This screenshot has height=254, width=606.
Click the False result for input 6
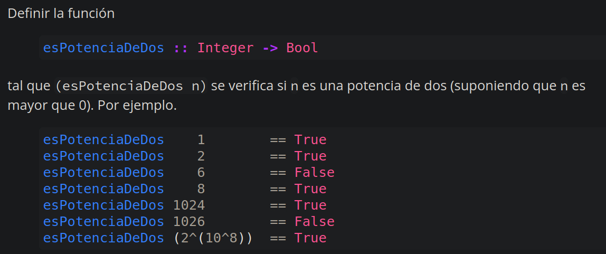pos(314,173)
